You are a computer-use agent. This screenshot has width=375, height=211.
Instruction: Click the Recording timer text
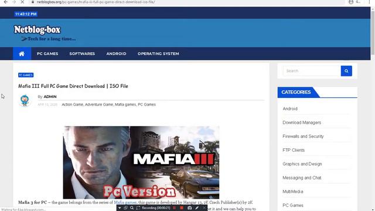click(156, 208)
